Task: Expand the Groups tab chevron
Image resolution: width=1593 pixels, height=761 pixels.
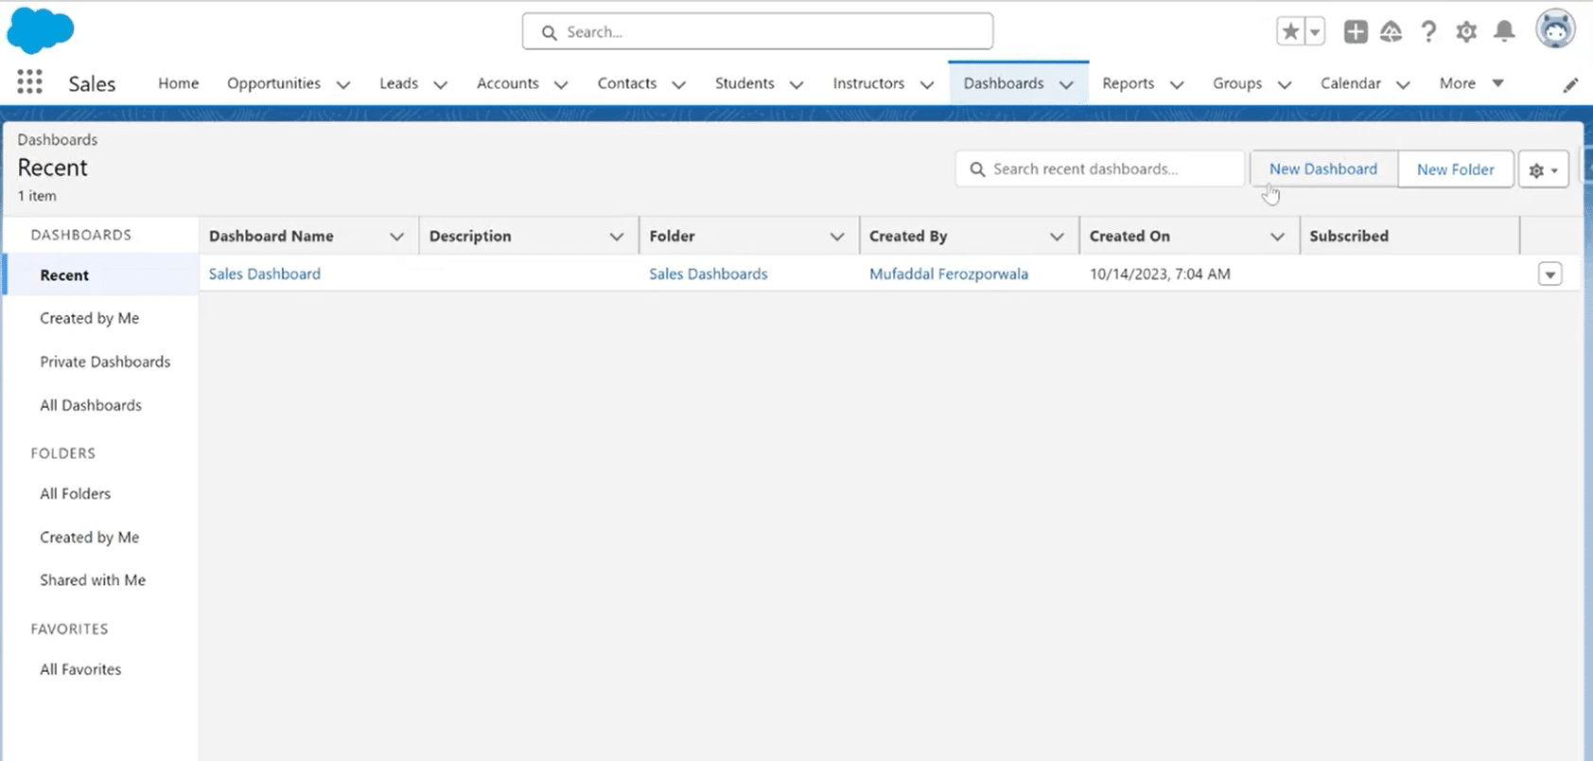Action: 1285,84
